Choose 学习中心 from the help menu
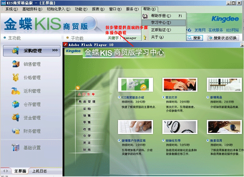This screenshot has height=177, width=244. point(164,23)
